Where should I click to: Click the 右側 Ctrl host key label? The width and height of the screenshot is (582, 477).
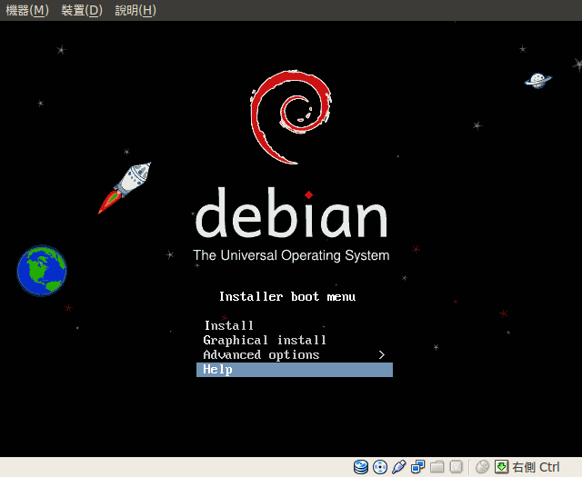[x=536, y=467]
